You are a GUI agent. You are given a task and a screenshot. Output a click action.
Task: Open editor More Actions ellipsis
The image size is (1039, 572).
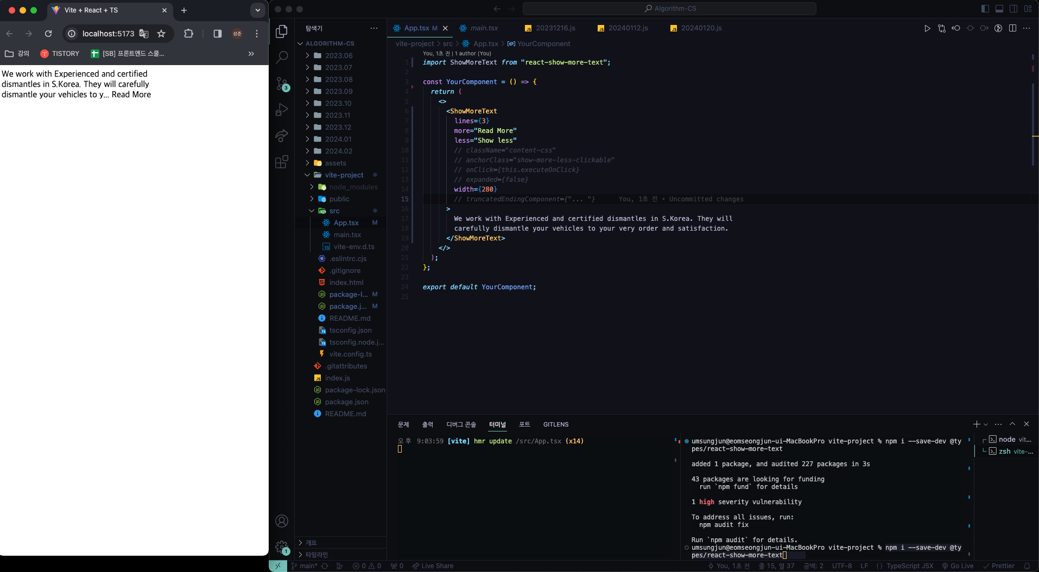1027,28
